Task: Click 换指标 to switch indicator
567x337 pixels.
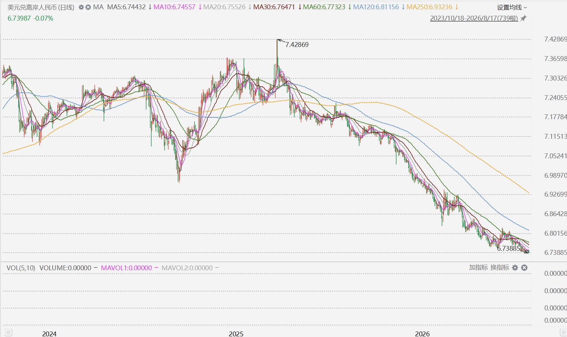Action: pyautogui.click(x=499, y=267)
